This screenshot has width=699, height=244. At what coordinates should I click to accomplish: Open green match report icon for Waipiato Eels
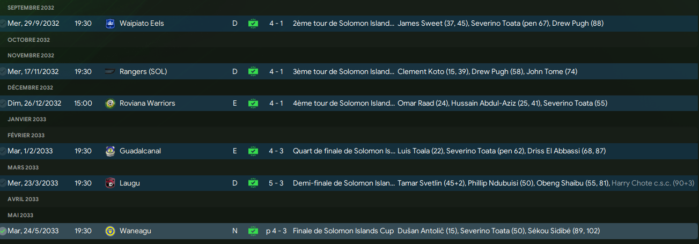click(253, 24)
